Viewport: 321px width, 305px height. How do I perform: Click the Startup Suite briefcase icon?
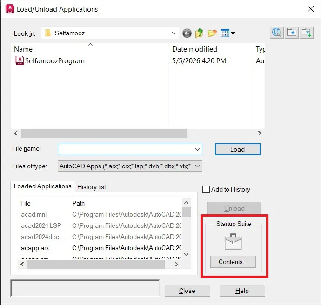[233, 242]
